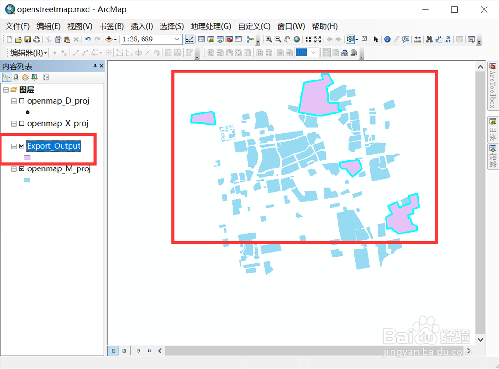
Task: Open the 帮助(H) menu
Action: [x=324, y=26]
